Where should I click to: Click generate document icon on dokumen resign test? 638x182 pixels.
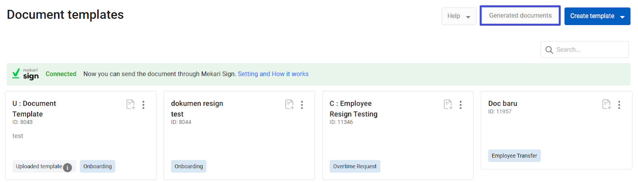coord(289,105)
